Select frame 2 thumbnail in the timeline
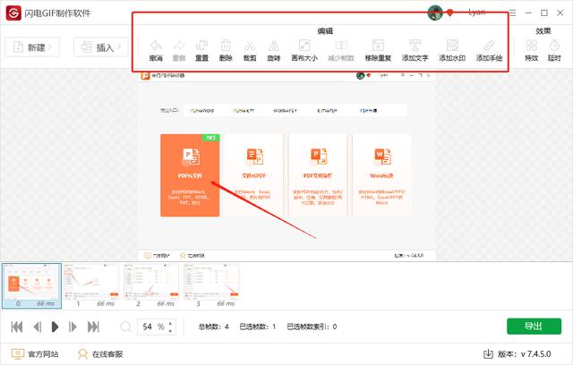 150,283
